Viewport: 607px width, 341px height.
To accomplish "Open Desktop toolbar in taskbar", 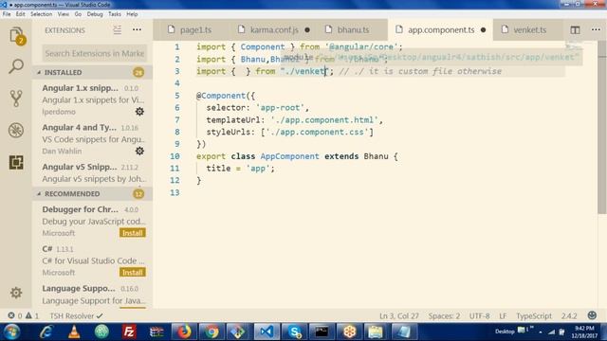I will 505,332.
